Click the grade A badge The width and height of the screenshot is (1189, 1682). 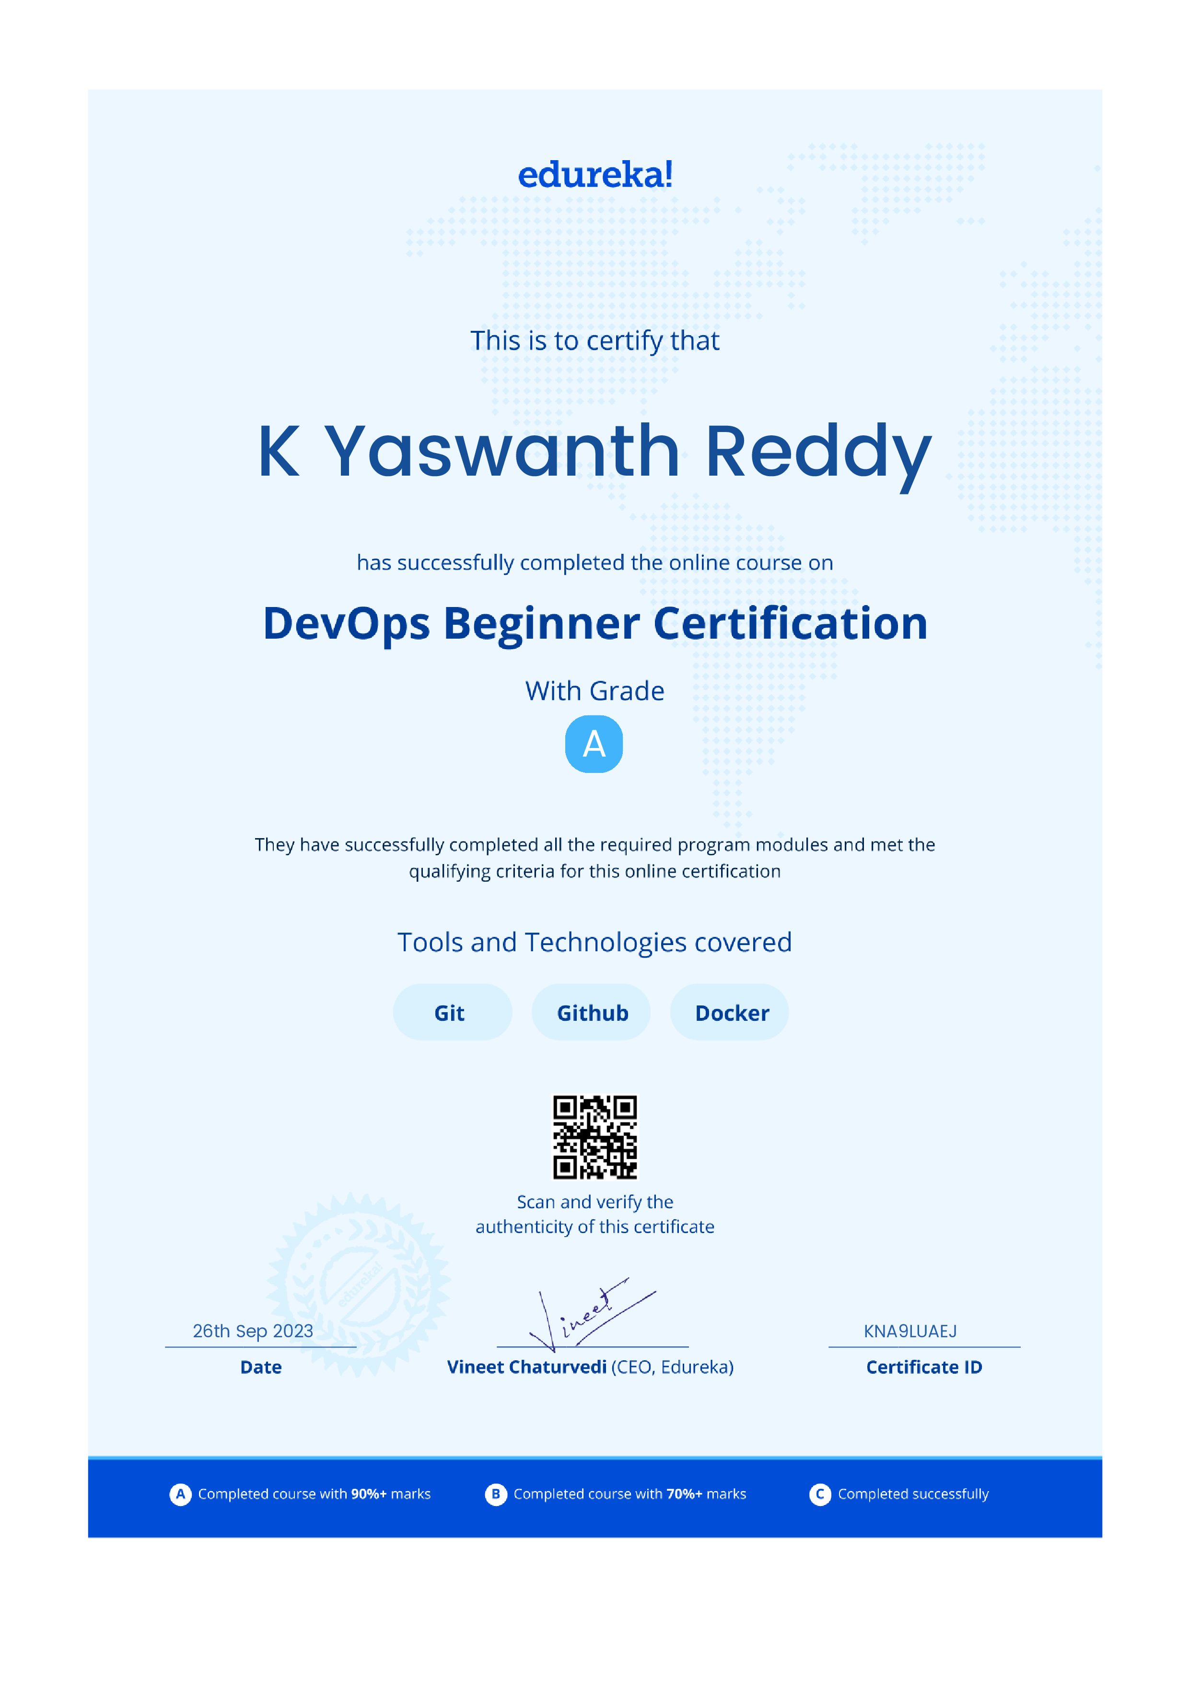[594, 744]
